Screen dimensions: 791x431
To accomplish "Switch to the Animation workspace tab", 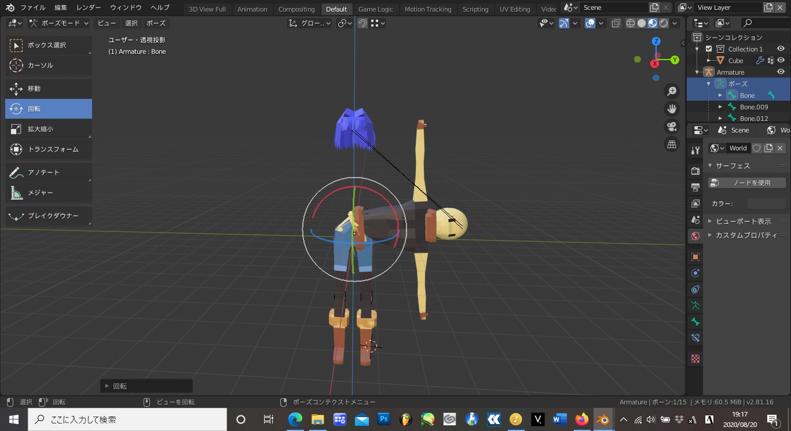I will pyautogui.click(x=252, y=9).
